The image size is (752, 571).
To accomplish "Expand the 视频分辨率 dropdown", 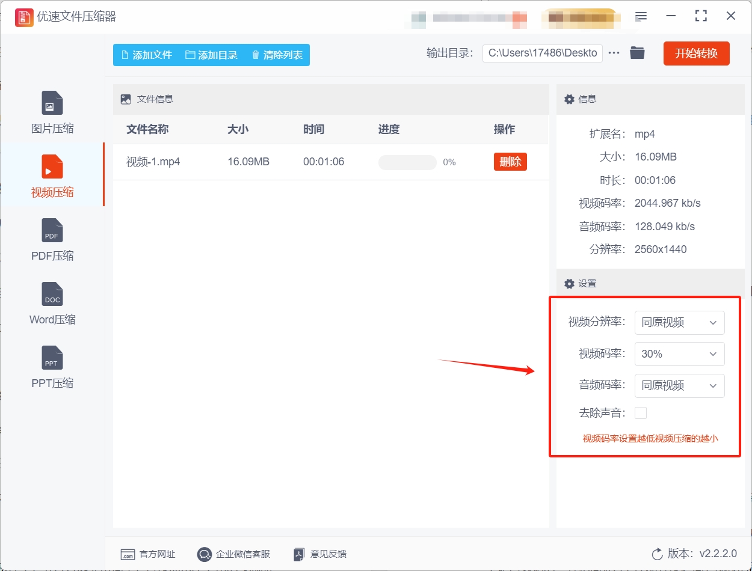I will [679, 322].
